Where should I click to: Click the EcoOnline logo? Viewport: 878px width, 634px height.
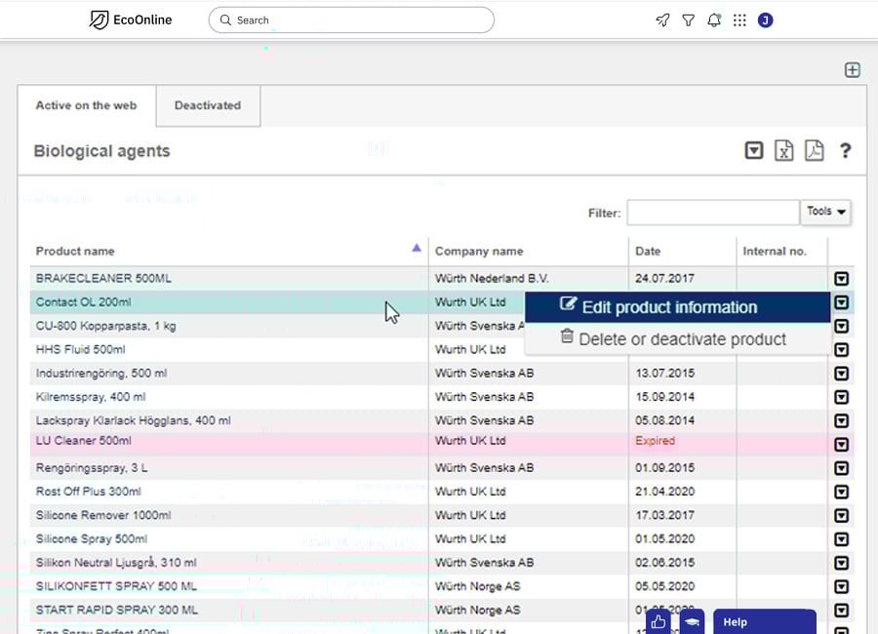(x=131, y=20)
